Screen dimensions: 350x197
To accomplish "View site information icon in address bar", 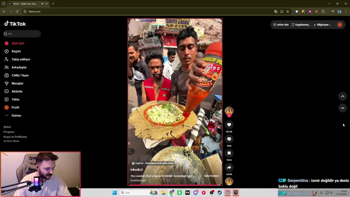I will pyautogui.click(x=25, y=11).
